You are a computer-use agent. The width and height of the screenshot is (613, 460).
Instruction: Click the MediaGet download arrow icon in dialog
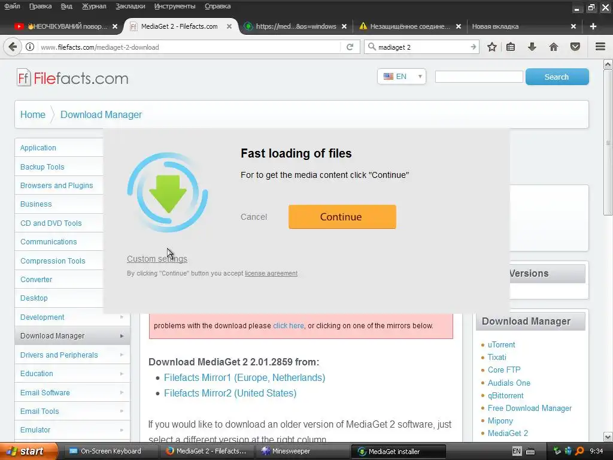[x=168, y=192]
